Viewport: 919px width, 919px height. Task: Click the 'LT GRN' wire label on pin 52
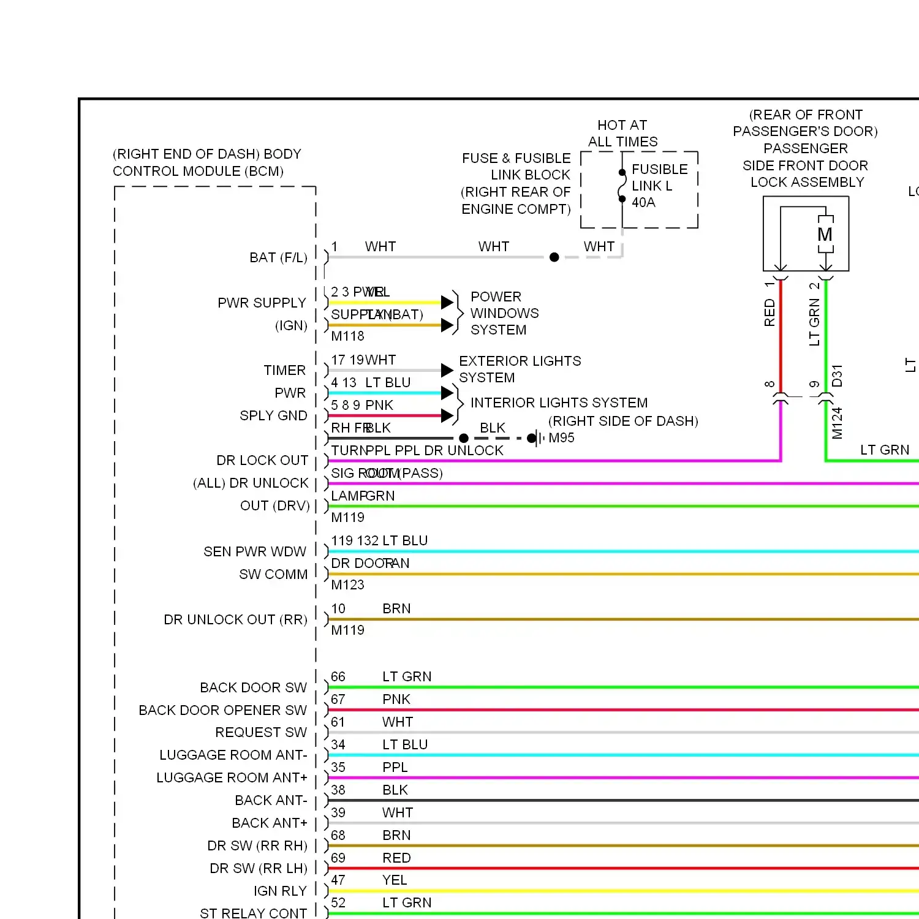tap(407, 902)
